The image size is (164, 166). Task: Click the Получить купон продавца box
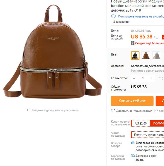[148, 135]
